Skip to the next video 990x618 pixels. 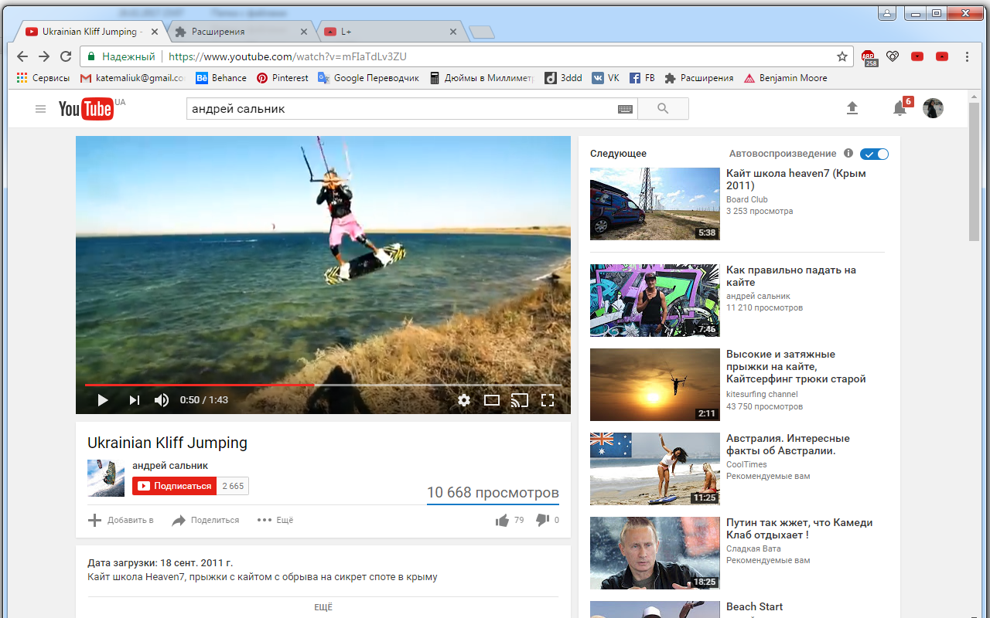click(x=134, y=400)
